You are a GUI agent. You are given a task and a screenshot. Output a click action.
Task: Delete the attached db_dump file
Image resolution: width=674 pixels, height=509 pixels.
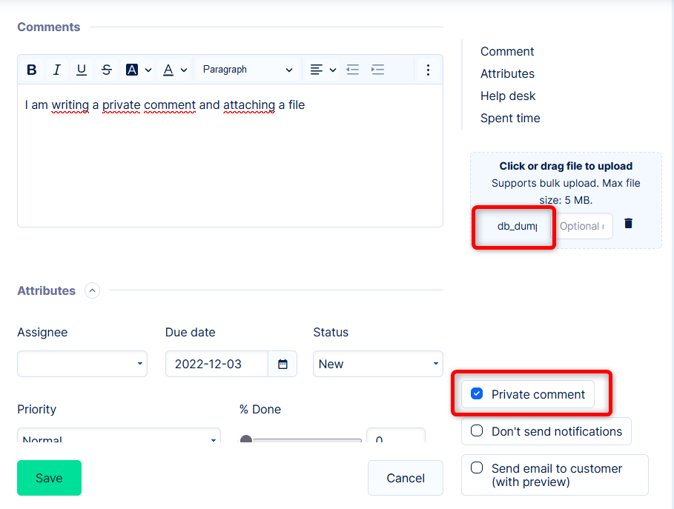click(x=628, y=223)
